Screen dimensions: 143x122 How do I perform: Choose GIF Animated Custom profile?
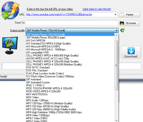pos(70,82)
